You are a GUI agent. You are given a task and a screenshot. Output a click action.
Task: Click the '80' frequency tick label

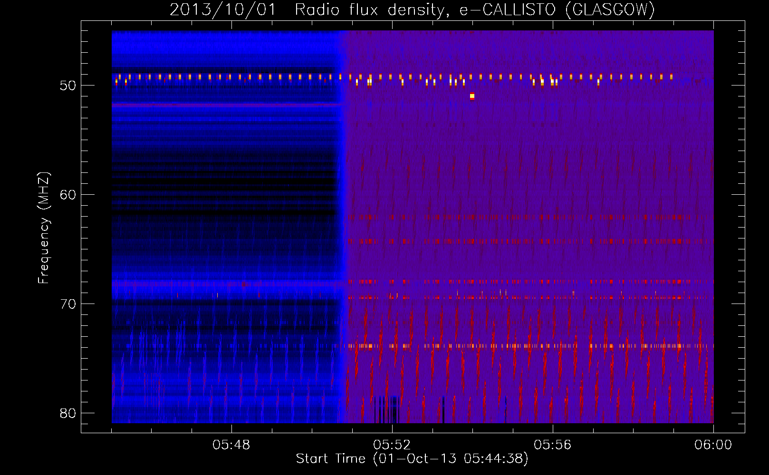pos(68,413)
